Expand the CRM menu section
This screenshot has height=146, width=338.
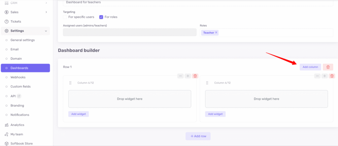46,3
